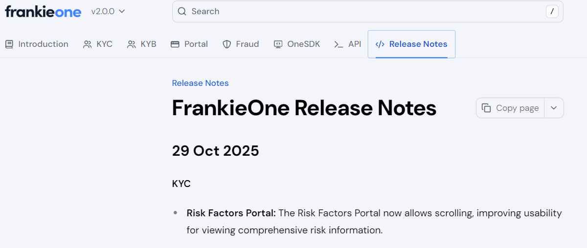Click the slash keyboard shortcut badge
This screenshot has height=248, width=587.
coord(552,12)
